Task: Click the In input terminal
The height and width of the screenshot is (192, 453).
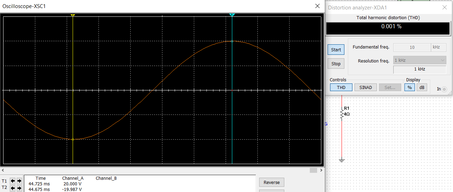Action: (444, 89)
